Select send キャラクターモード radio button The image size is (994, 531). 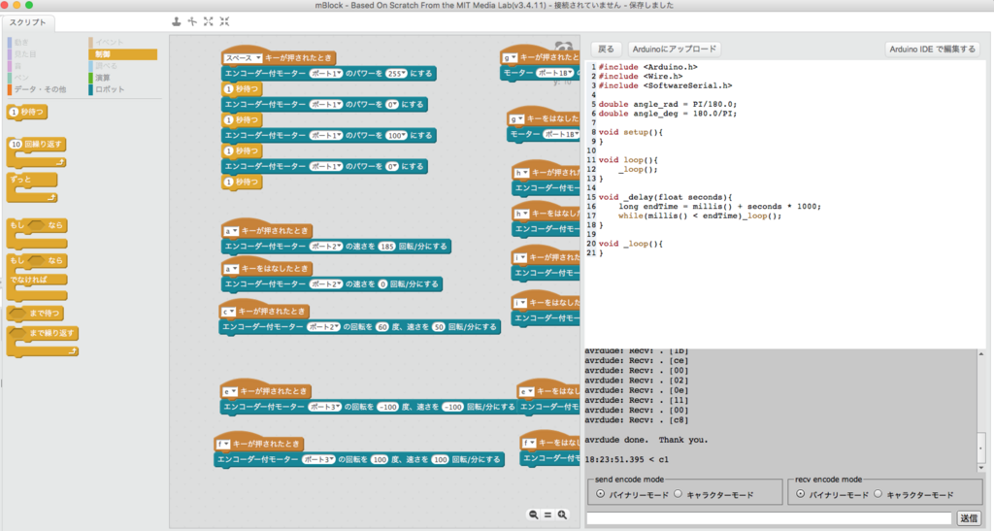pyautogui.click(x=678, y=493)
